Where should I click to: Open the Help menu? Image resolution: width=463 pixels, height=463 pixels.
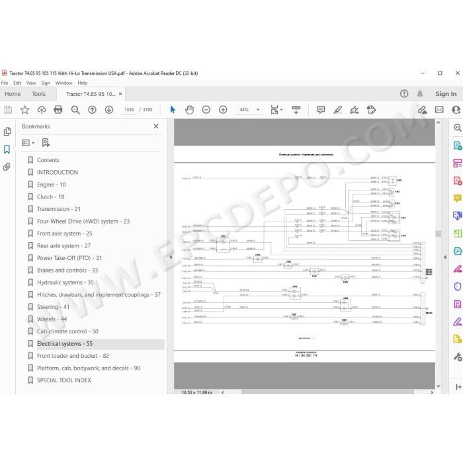[x=83, y=83]
